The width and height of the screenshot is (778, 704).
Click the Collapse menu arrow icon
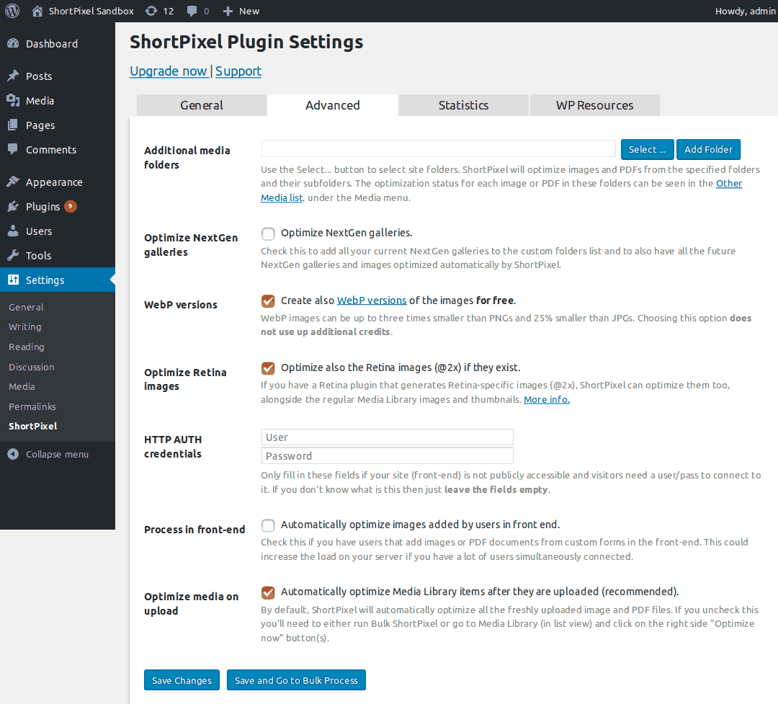click(13, 454)
